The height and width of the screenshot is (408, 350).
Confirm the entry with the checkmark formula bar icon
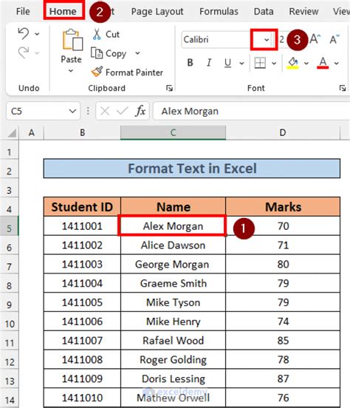pyautogui.click(x=123, y=111)
